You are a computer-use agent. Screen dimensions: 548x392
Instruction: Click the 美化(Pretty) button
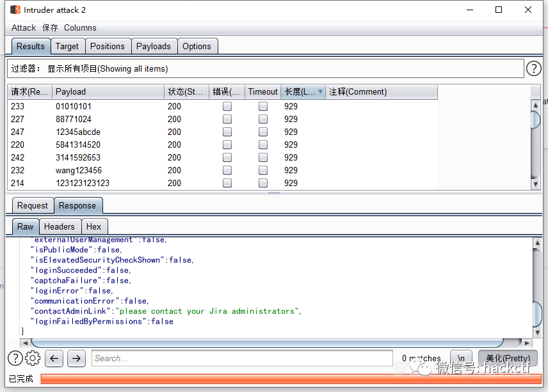click(508, 358)
